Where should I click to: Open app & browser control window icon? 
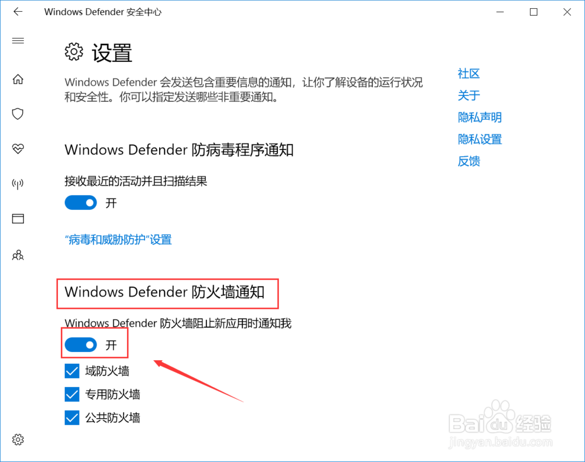coord(18,219)
